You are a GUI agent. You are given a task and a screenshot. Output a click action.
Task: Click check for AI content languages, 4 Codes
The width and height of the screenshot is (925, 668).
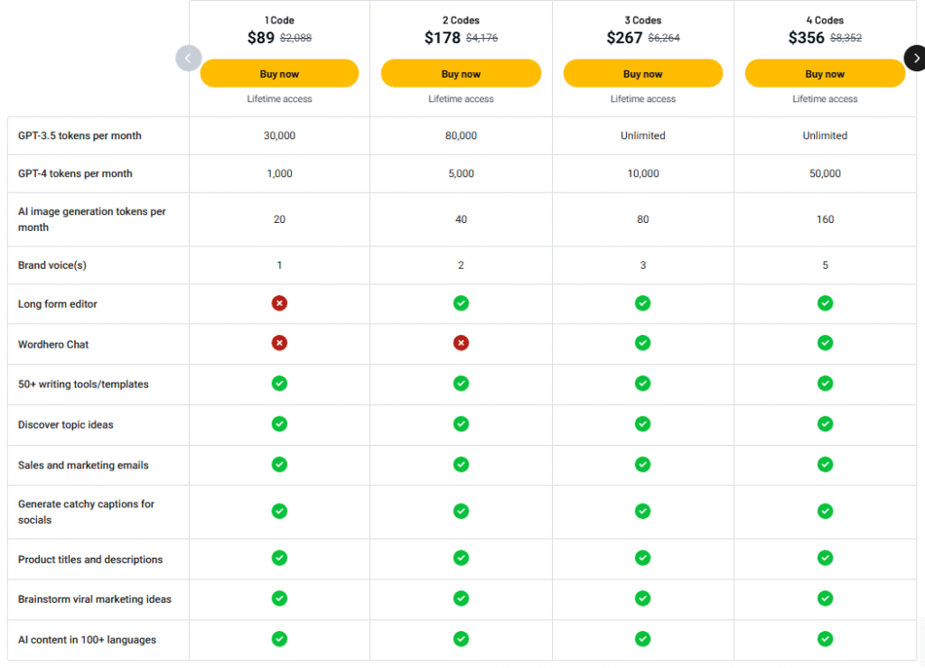tap(825, 639)
